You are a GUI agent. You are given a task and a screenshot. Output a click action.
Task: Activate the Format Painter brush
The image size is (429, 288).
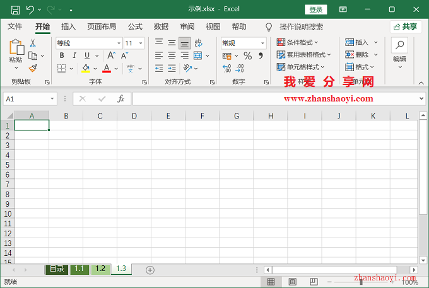click(33, 68)
